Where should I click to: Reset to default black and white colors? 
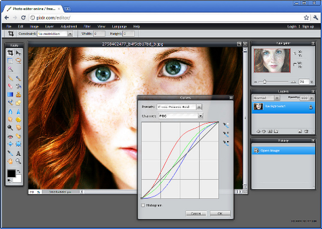[9, 181]
